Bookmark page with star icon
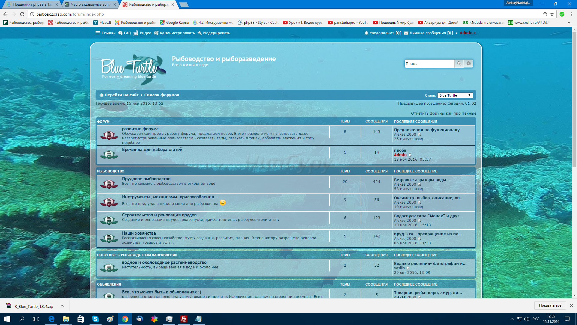 tap(552, 14)
